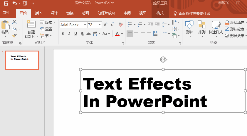Viewport: 247px width, 136px height.
Task: Open the font size 72 dropdown
Action: tap(100, 25)
